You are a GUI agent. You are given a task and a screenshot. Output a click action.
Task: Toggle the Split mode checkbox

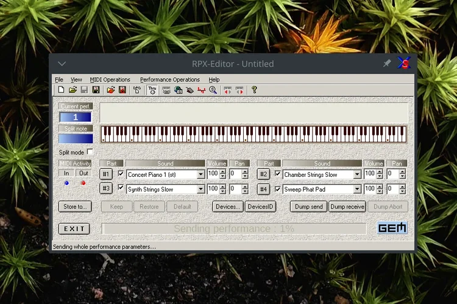tap(90, 152)
